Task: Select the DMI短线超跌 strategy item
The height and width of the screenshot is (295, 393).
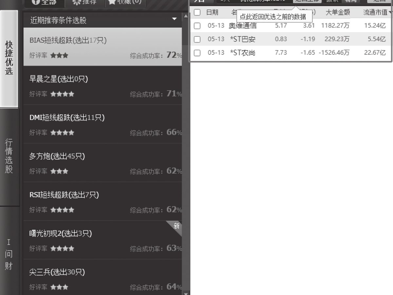Action: [x=103, y=124]
